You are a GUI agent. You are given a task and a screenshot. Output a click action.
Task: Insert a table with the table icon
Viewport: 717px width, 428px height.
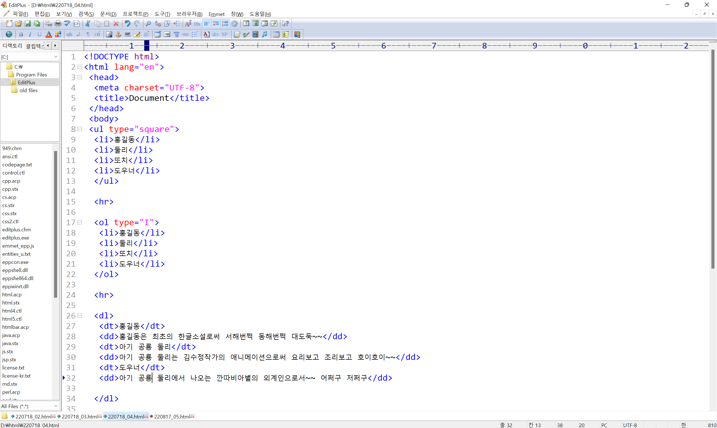pyautogui.click(x=157, y=35)
